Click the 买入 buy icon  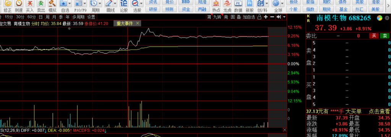click(x=30, y=3)
